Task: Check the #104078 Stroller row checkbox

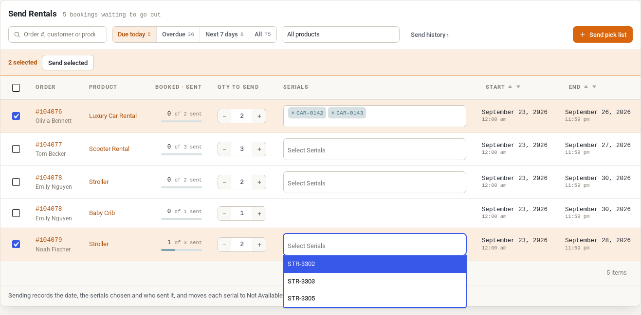Action: point(16,182)
